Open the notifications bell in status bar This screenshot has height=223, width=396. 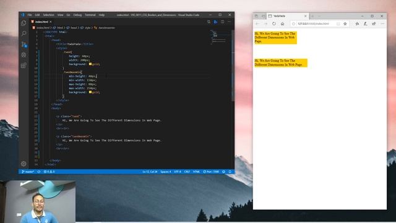pos(230,172)
